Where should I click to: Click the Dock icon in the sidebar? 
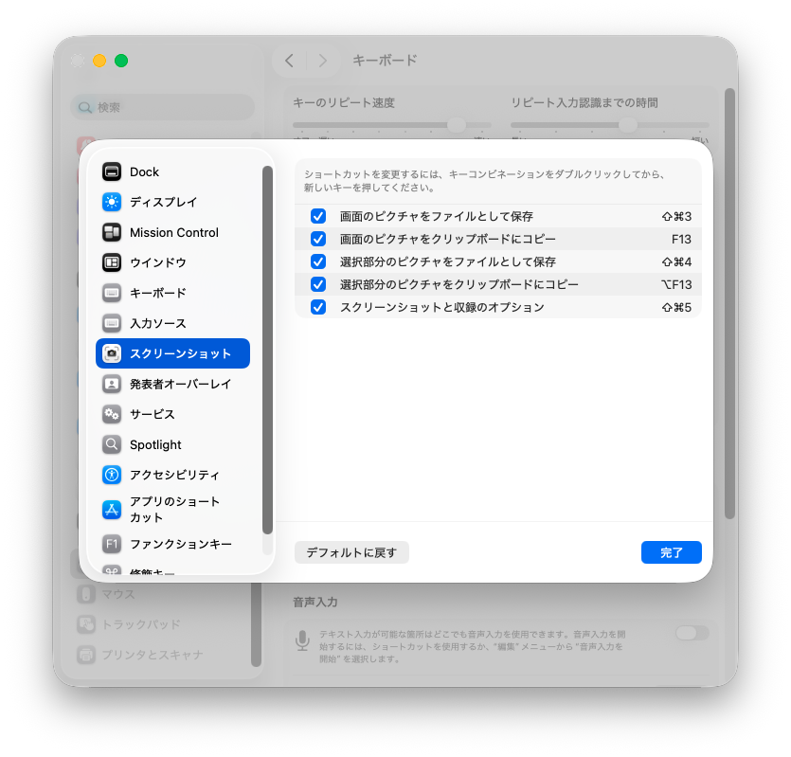coord(112,171)
